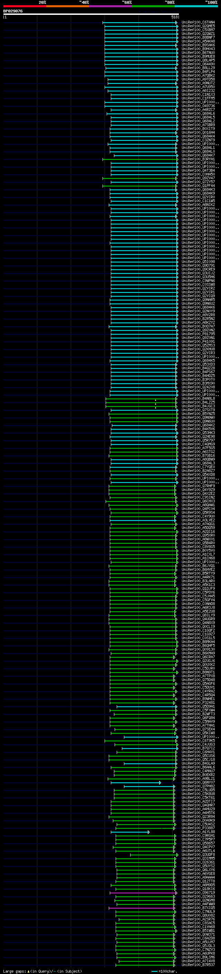Click the cyan alignment bar for UniRef100_A3LVE2
This screenshot has width=221, height=974.
click(143, 520)
